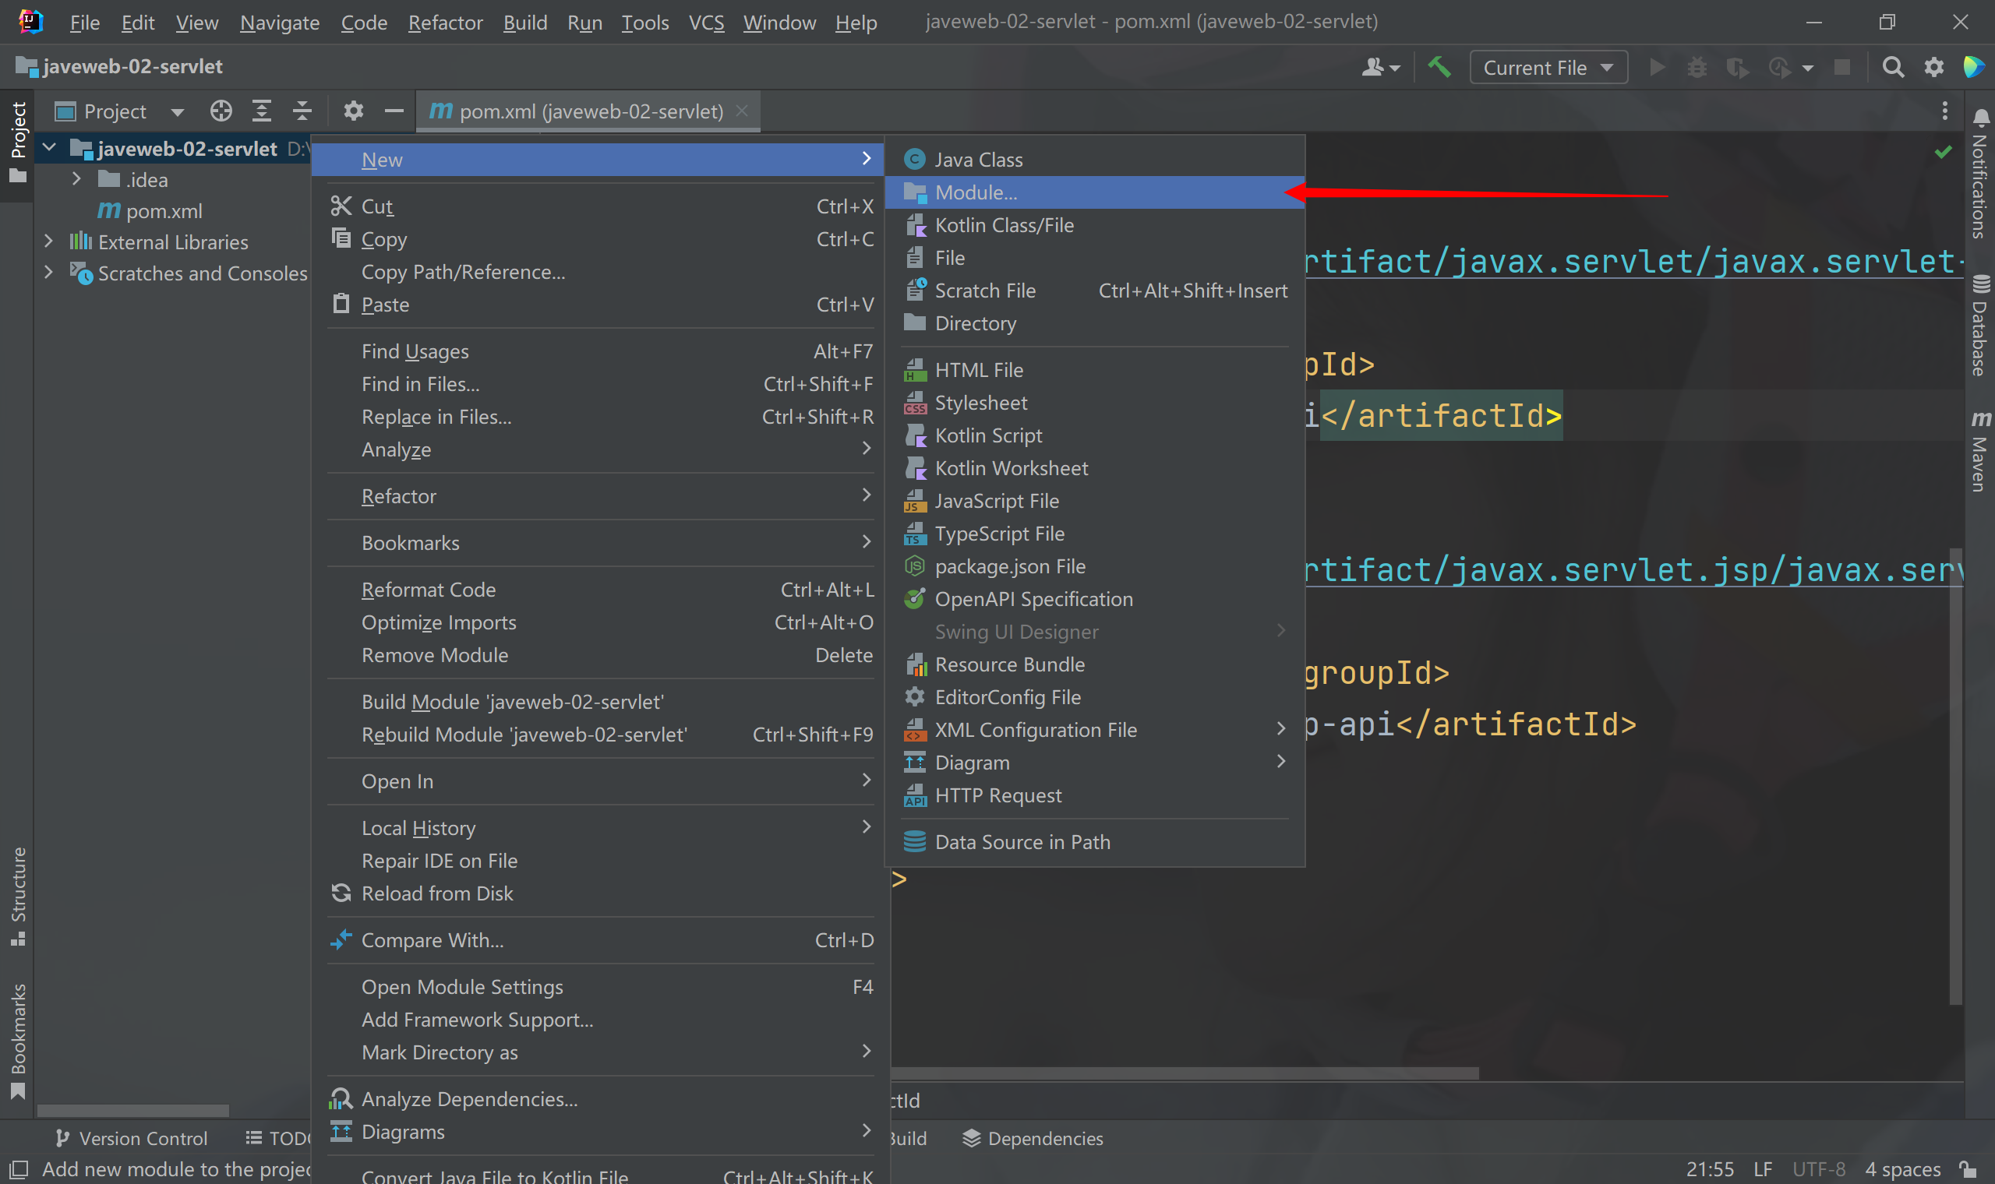Open the profiler run dropdown arrow
Viewport: 1995px width, 1184px height.
(x=1807, y=69)
